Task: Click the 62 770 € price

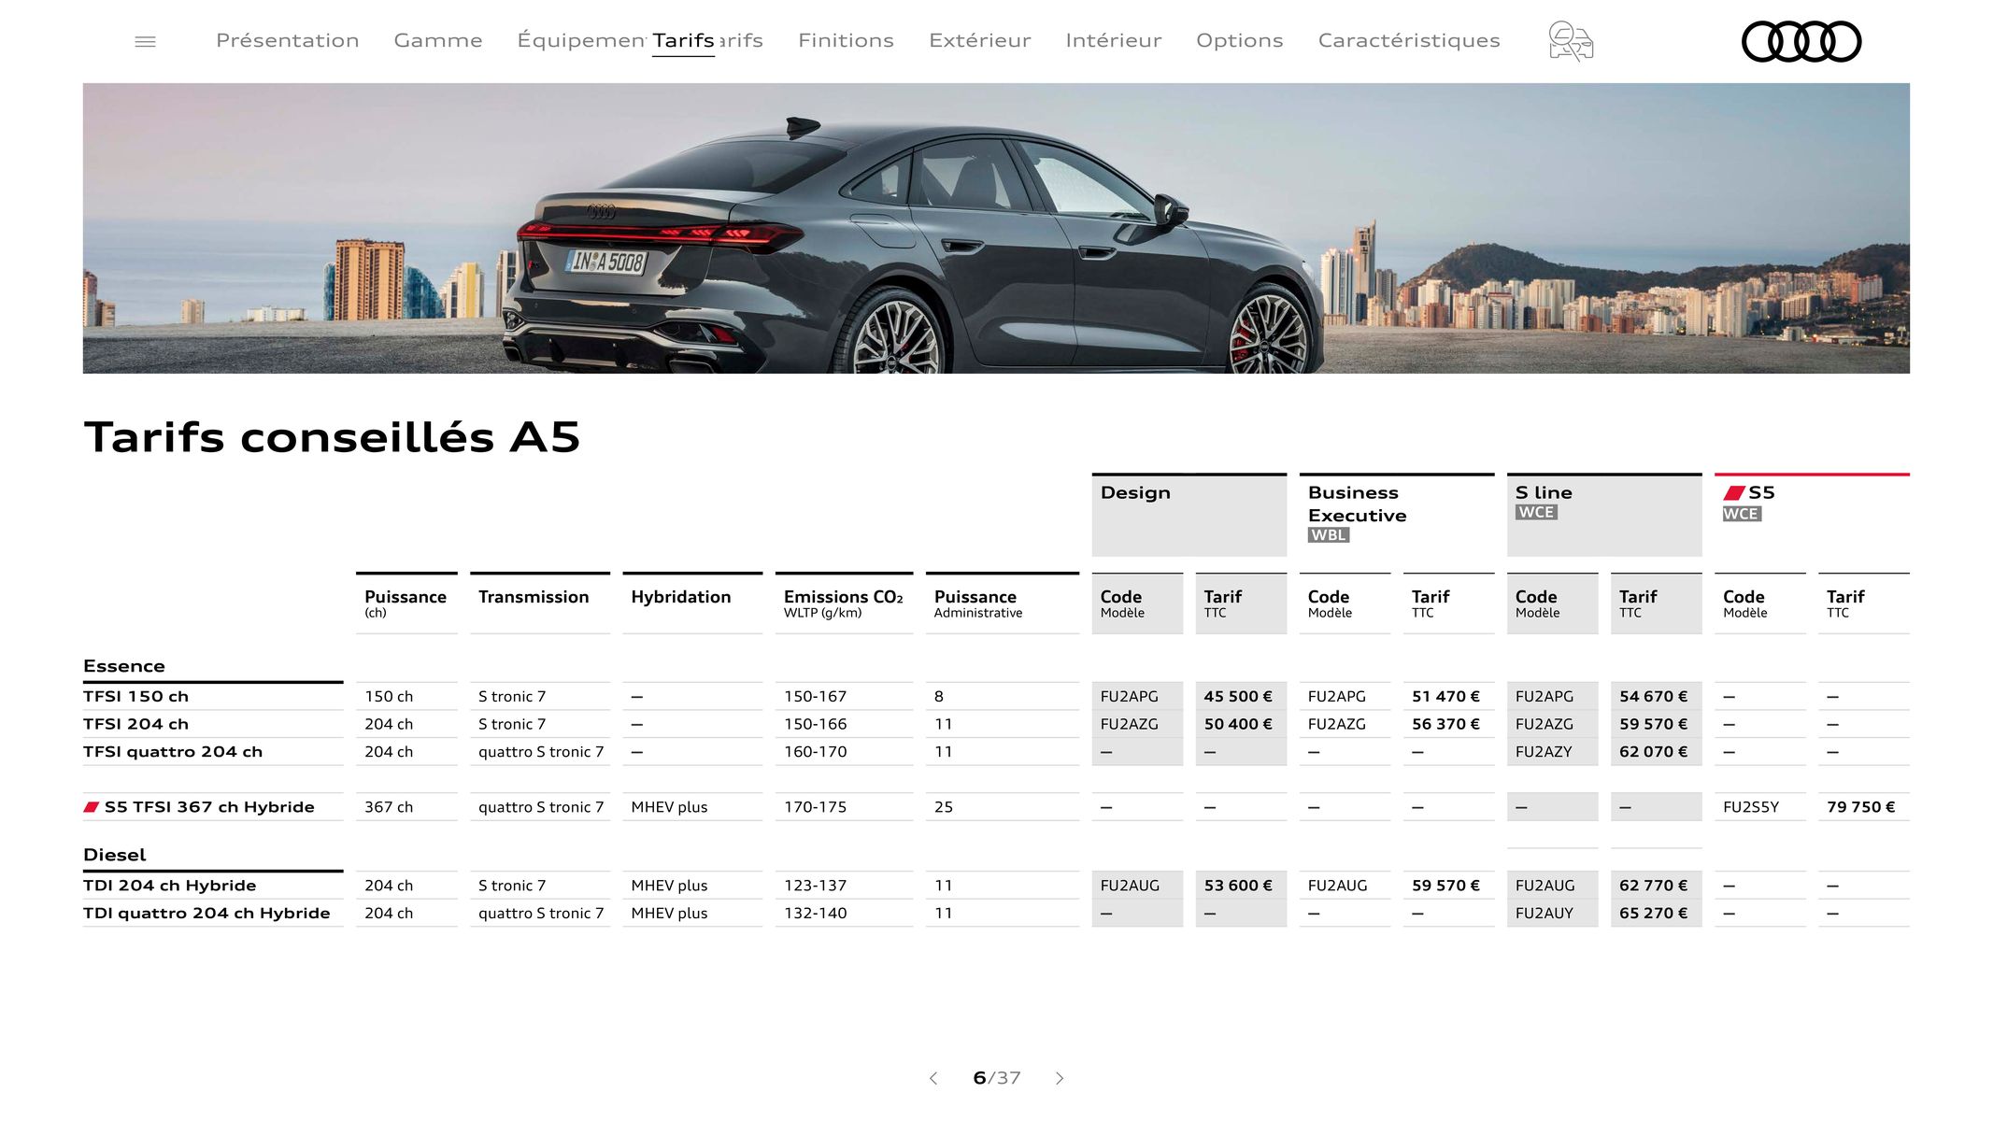Action: [x=1654, y=886]
